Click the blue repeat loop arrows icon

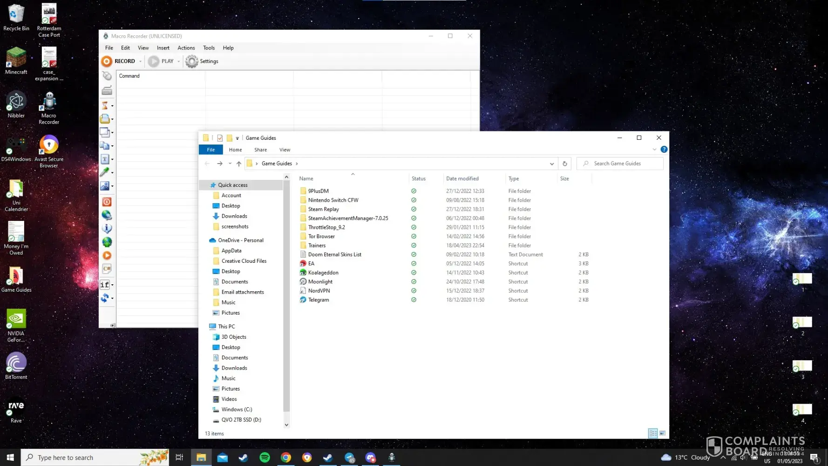point(105,298)
